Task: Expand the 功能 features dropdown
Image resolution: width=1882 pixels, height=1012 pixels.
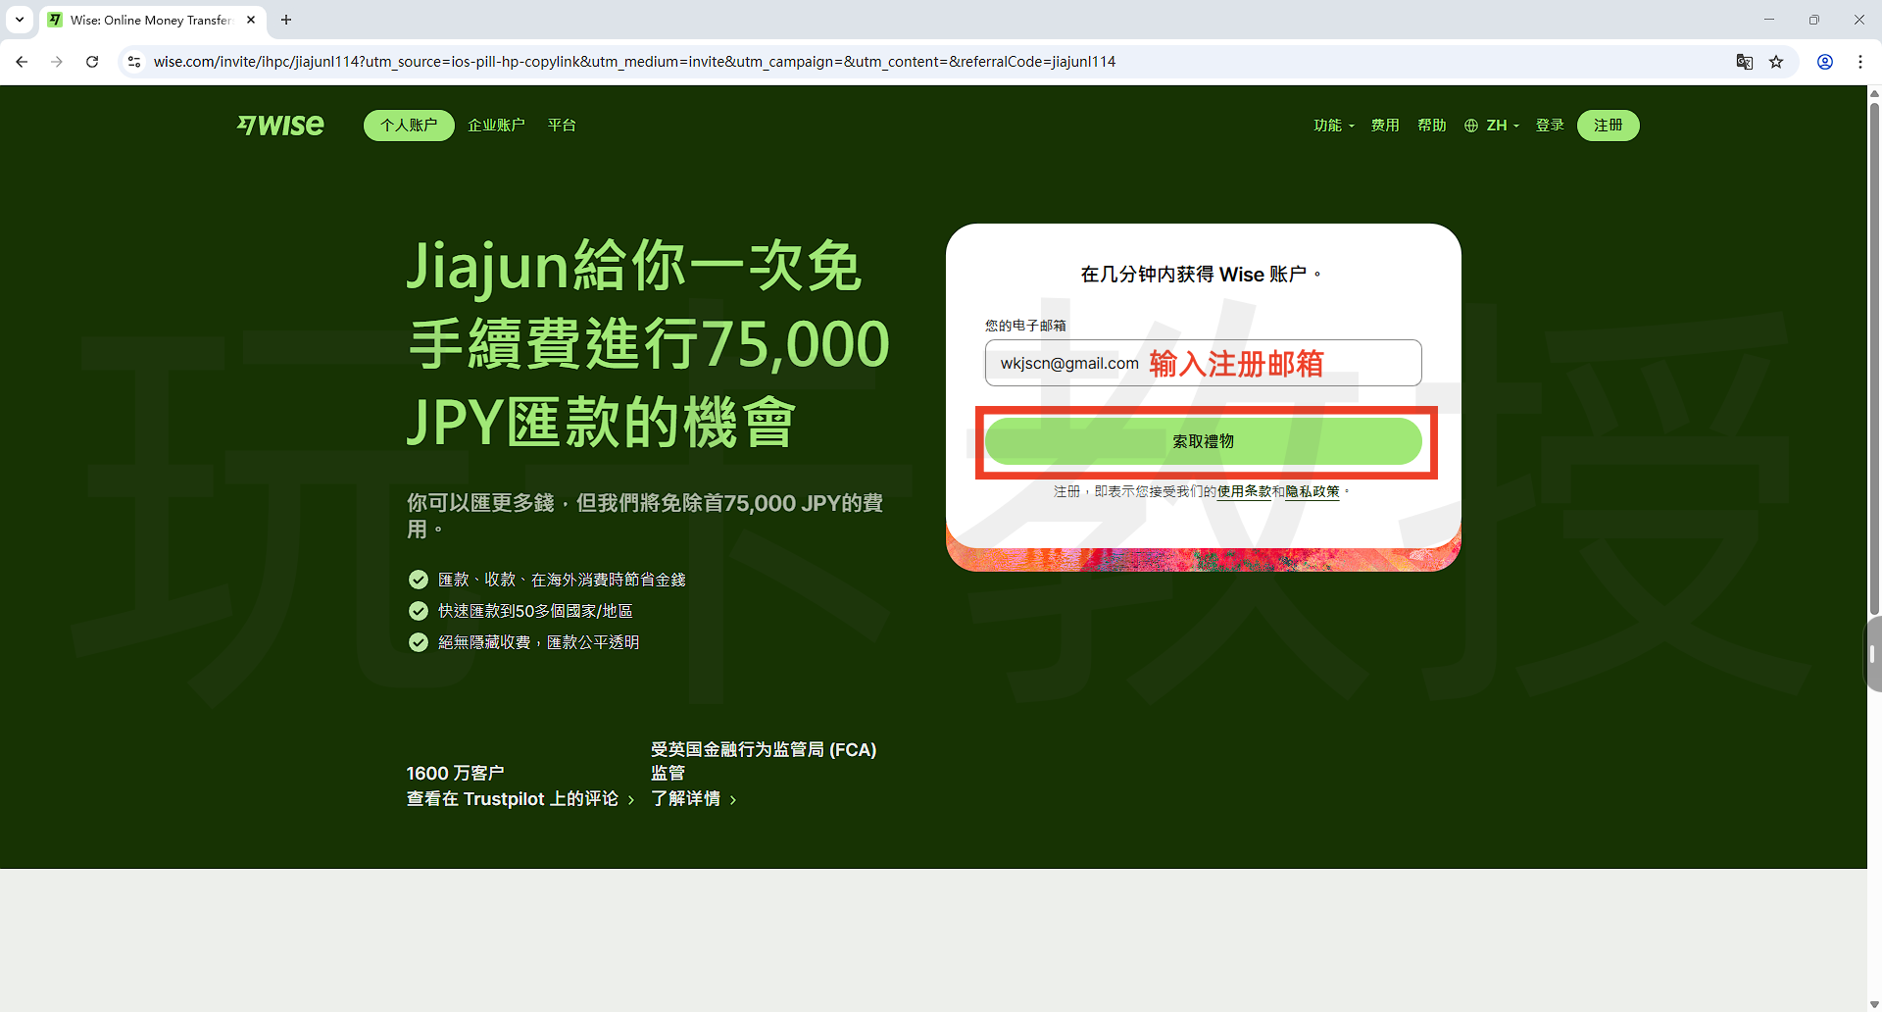Action: tap(1333, 126)
